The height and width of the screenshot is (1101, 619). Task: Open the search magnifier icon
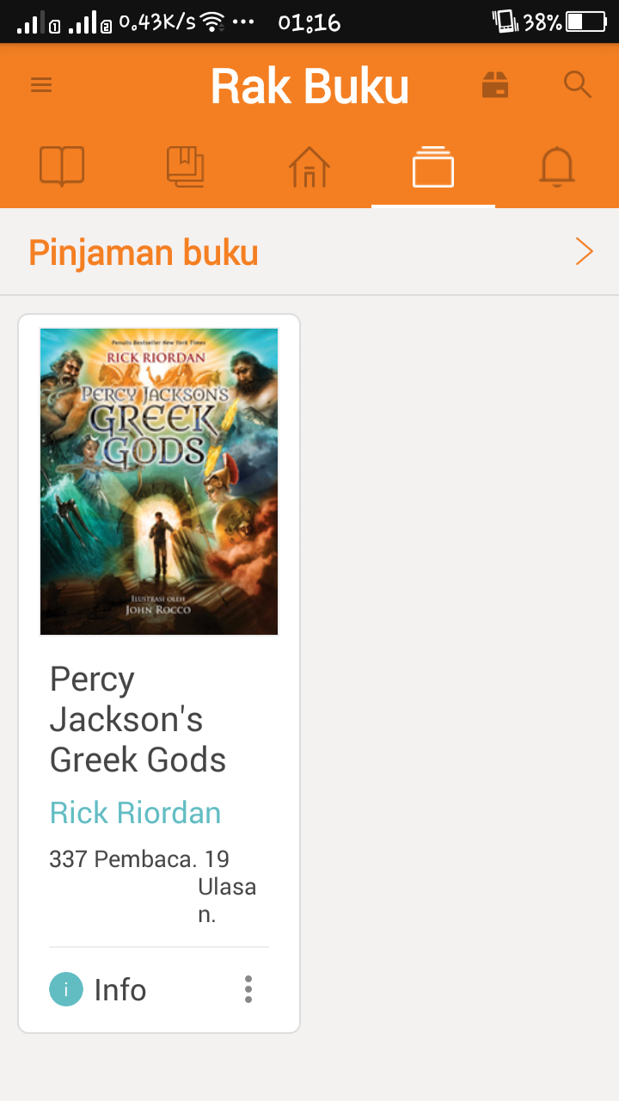578,84
